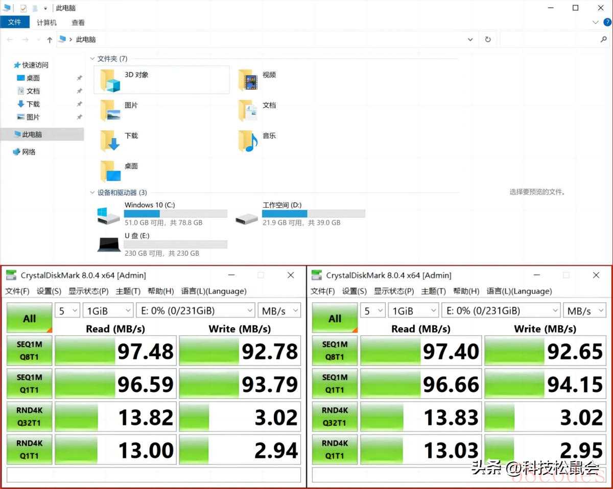Click the Explorer address path 此电脑
Screen dimensions: 613x489
pyautogui.click(x=86, y=39)
